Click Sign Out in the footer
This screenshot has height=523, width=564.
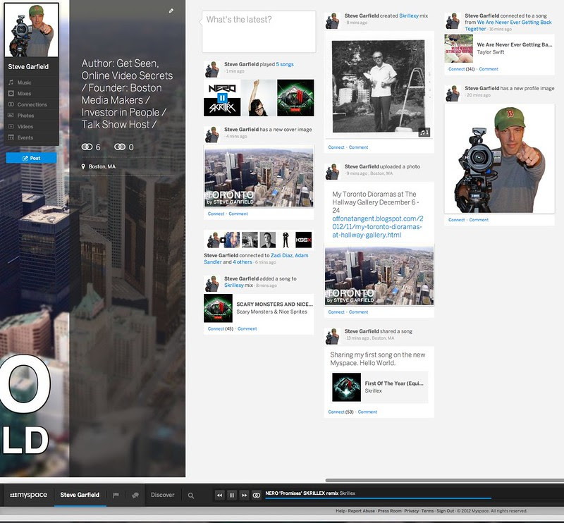pos(446,511)
